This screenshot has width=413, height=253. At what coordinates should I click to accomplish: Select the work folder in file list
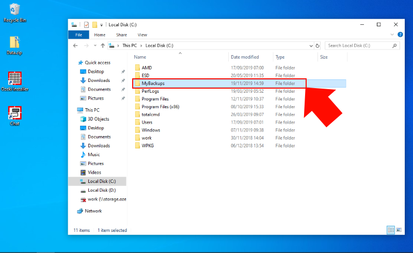(x=147, y=138)
